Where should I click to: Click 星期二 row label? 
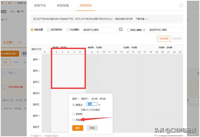tap(36, 71)
